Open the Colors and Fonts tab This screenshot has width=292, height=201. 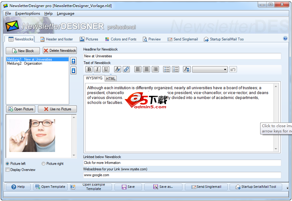pyautogui.click(x=121, y=39)
